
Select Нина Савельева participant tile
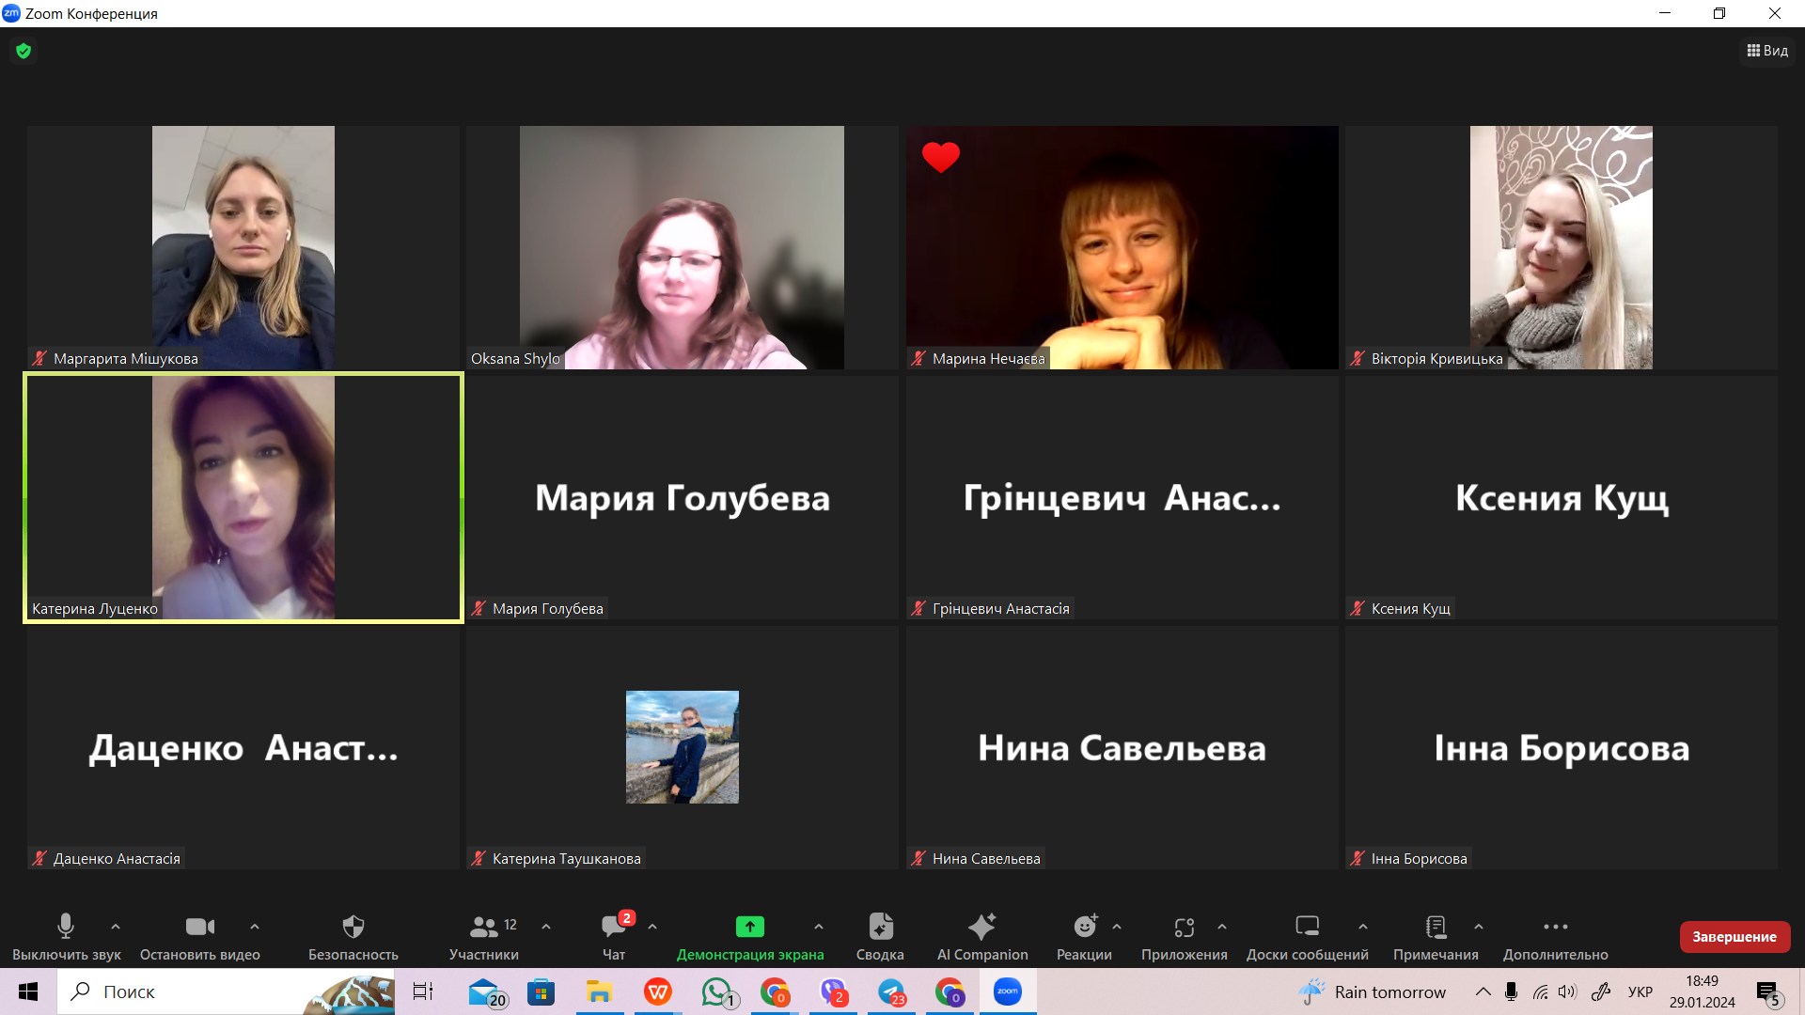[x=1122, y=747]
